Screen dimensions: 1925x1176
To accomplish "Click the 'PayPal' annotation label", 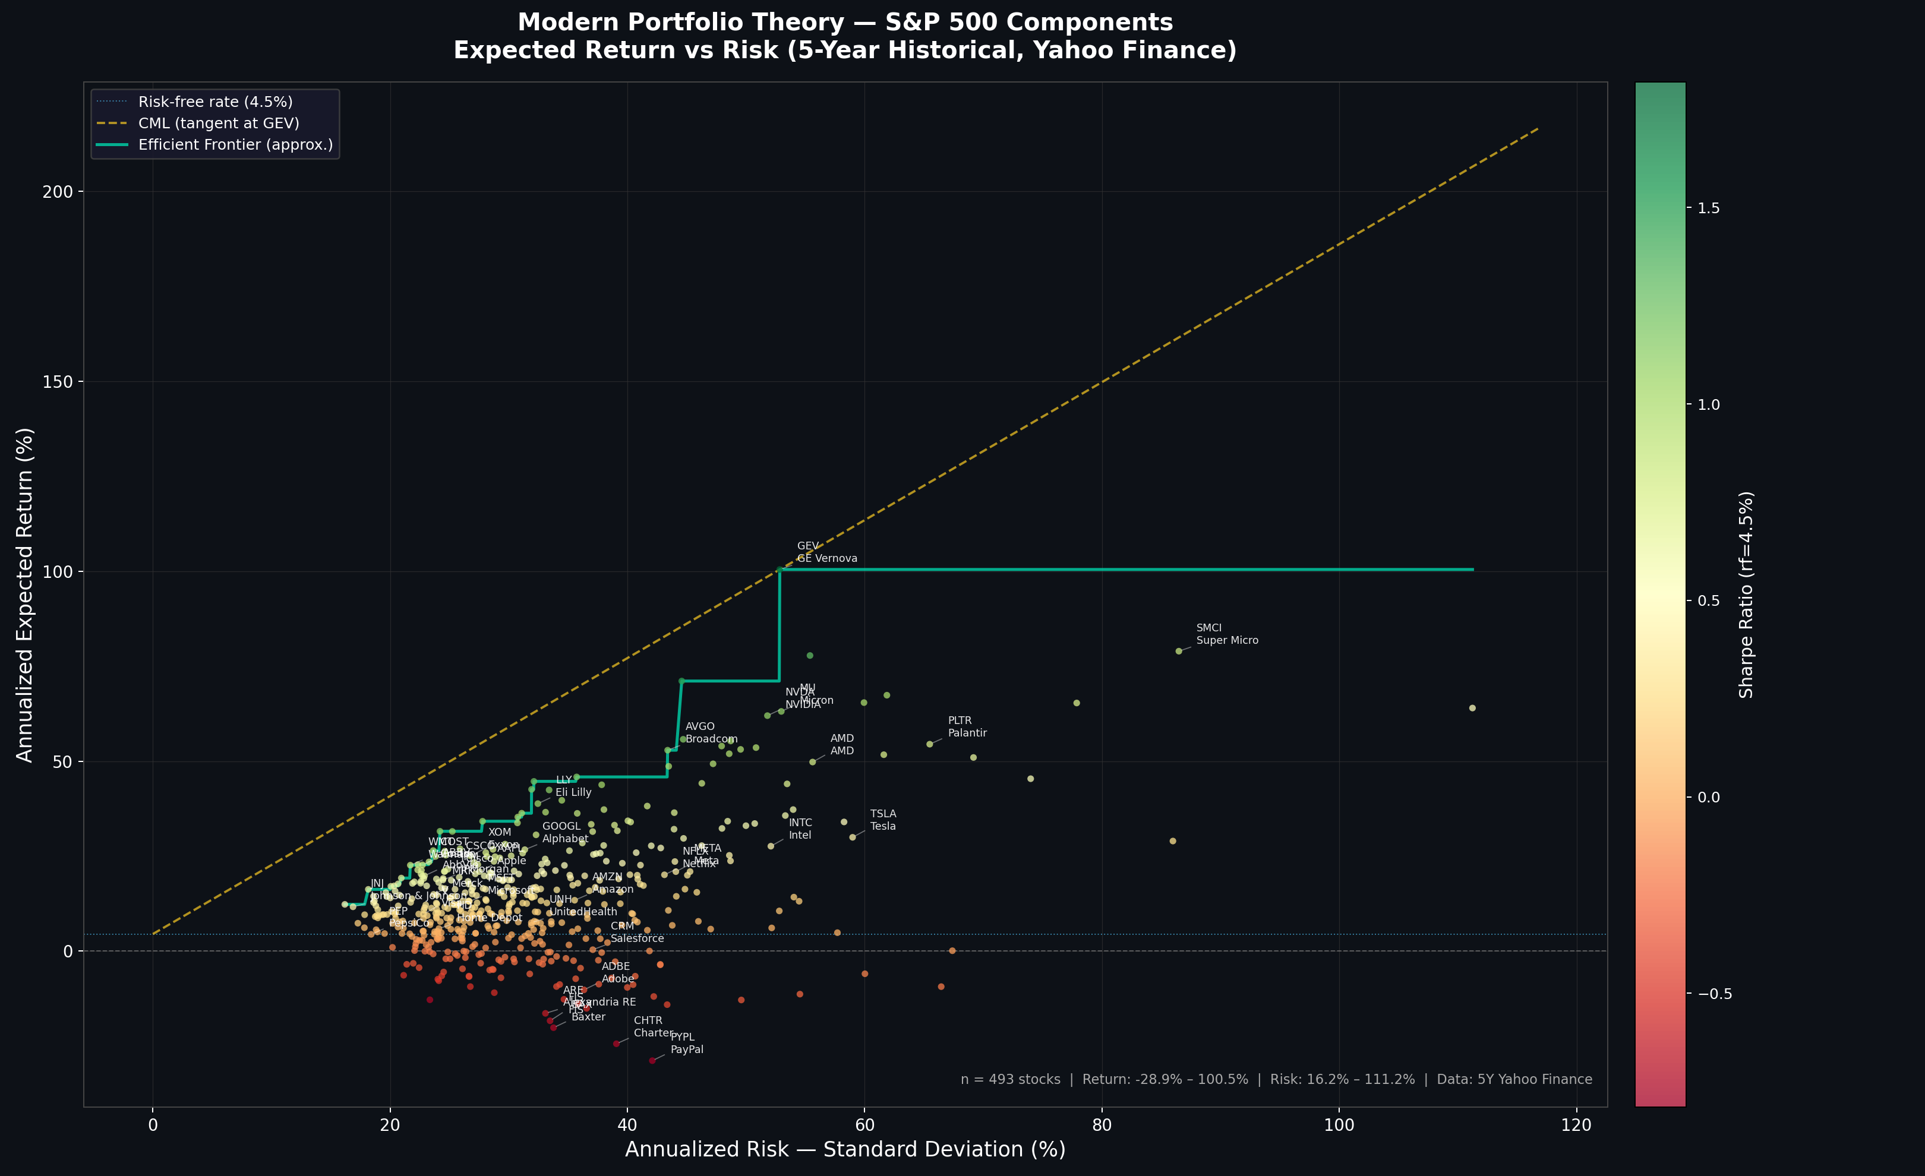I will (x=687, y=1049).
